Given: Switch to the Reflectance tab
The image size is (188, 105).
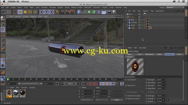Looking at the screenshot, I should 149,54.
